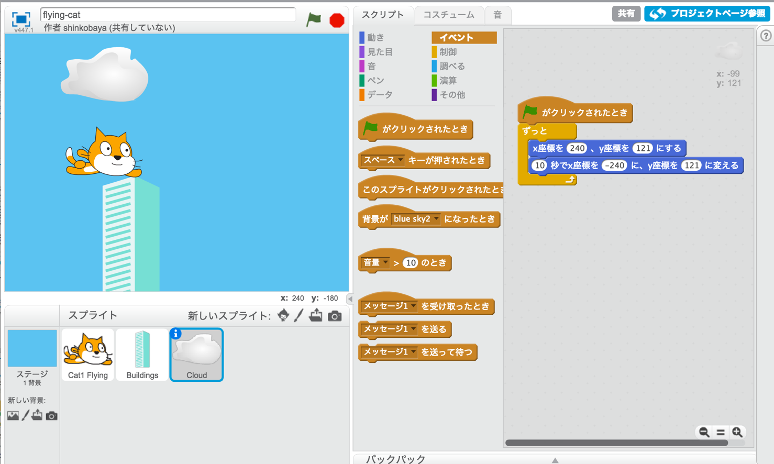Edit the -240 x glide value
This screenshot has width=774, height=464.
coord(614,165)
